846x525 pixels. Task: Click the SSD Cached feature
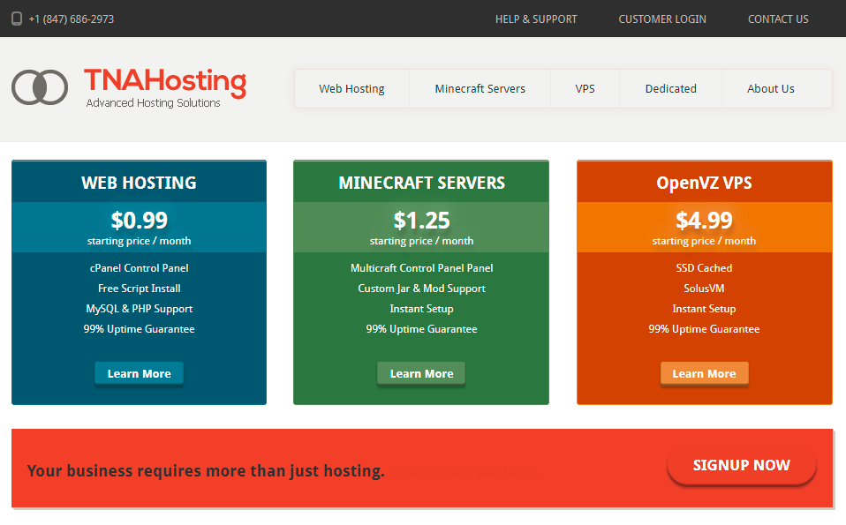pyautogui.click(x=704, y=268)
